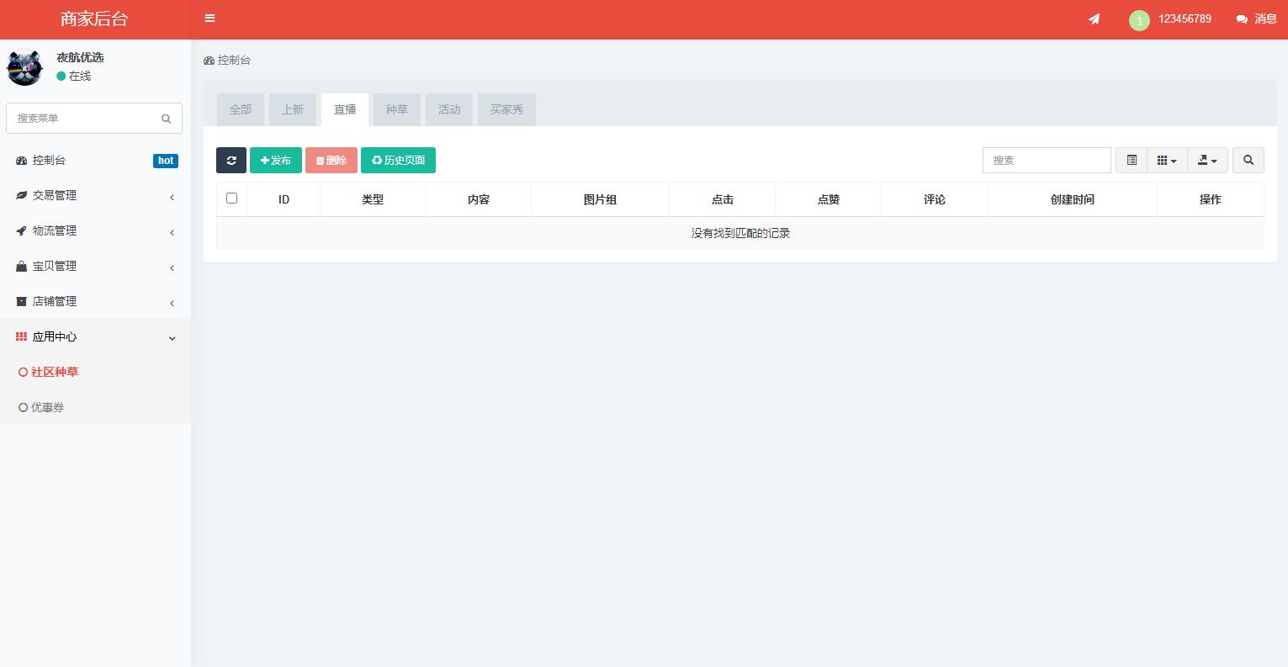Image resolution: width=1288 pixels, height=667 pixels.
Task: Open user account 123456789 avatar
Action: [x=1139, y=20]
